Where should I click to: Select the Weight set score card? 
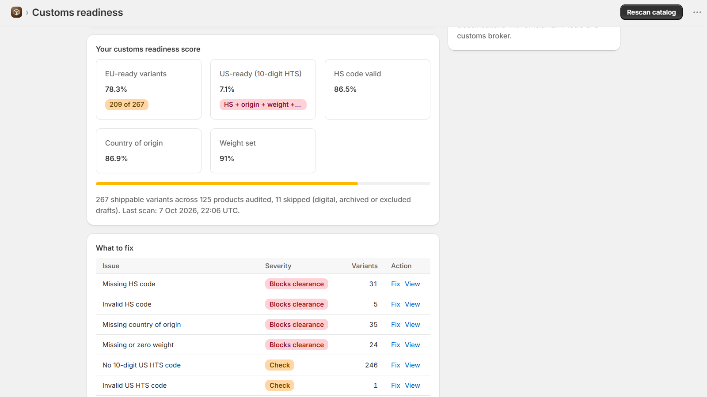263,151
